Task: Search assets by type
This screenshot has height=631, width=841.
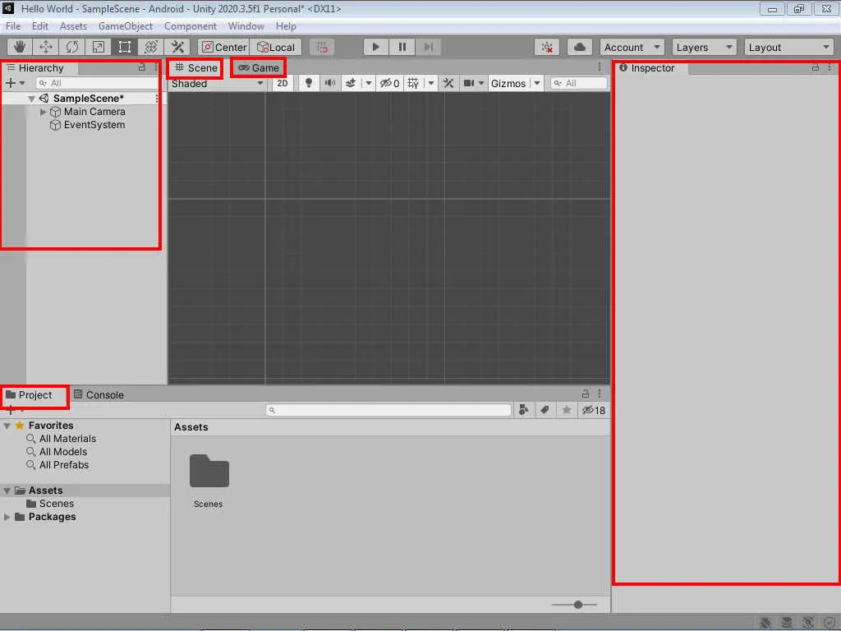Action: click(x=524, y=411)
